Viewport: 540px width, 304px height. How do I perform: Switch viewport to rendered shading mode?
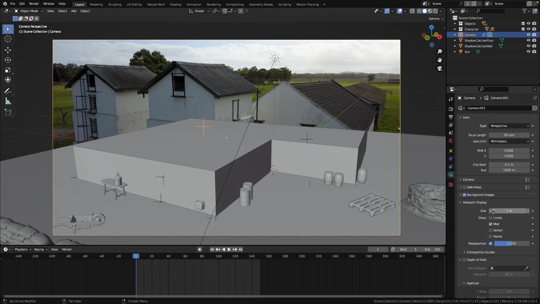point(435,11)
